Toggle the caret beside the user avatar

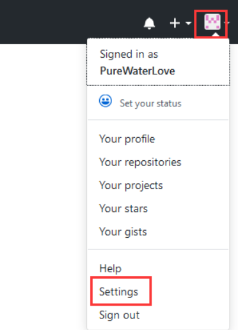tap(227, 22)
